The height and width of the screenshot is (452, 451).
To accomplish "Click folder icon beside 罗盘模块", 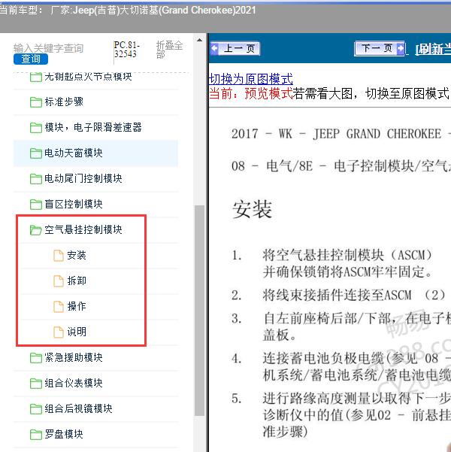I will [36, 435].
